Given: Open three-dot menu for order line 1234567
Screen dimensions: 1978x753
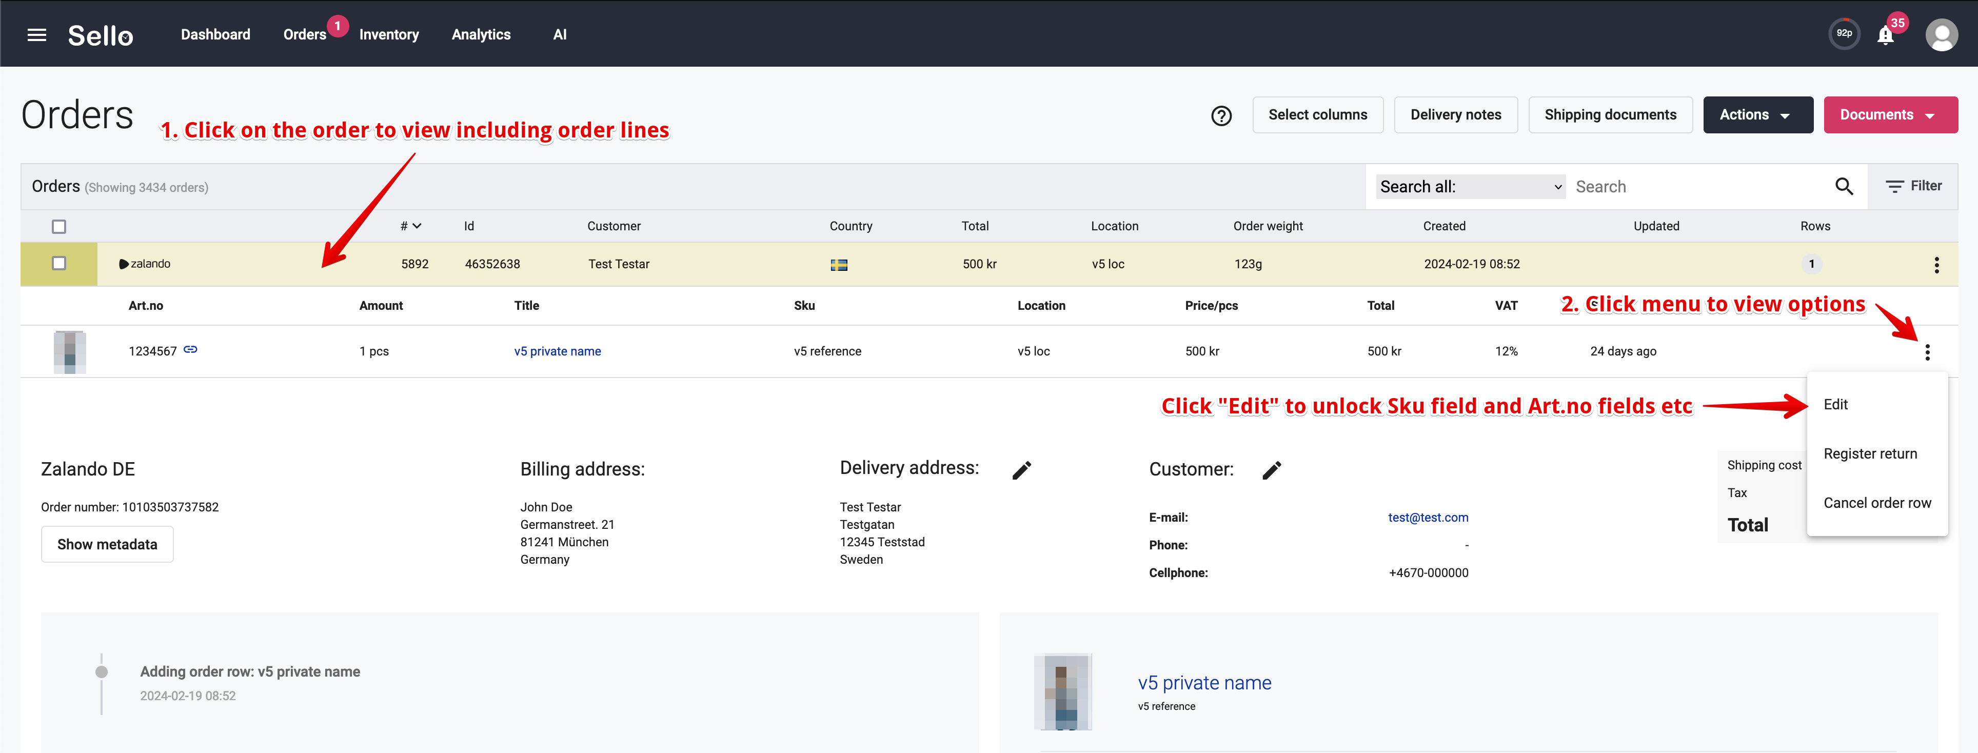Looking at the screenshot, I should pyautogui.click(x=1927, y=352).
